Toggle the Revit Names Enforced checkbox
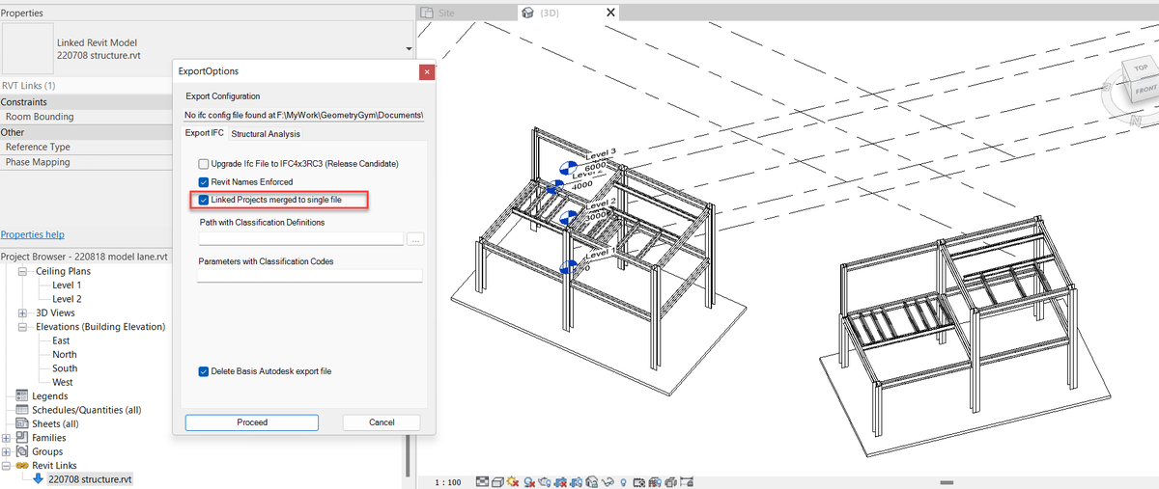 click(x=204, y=182)
